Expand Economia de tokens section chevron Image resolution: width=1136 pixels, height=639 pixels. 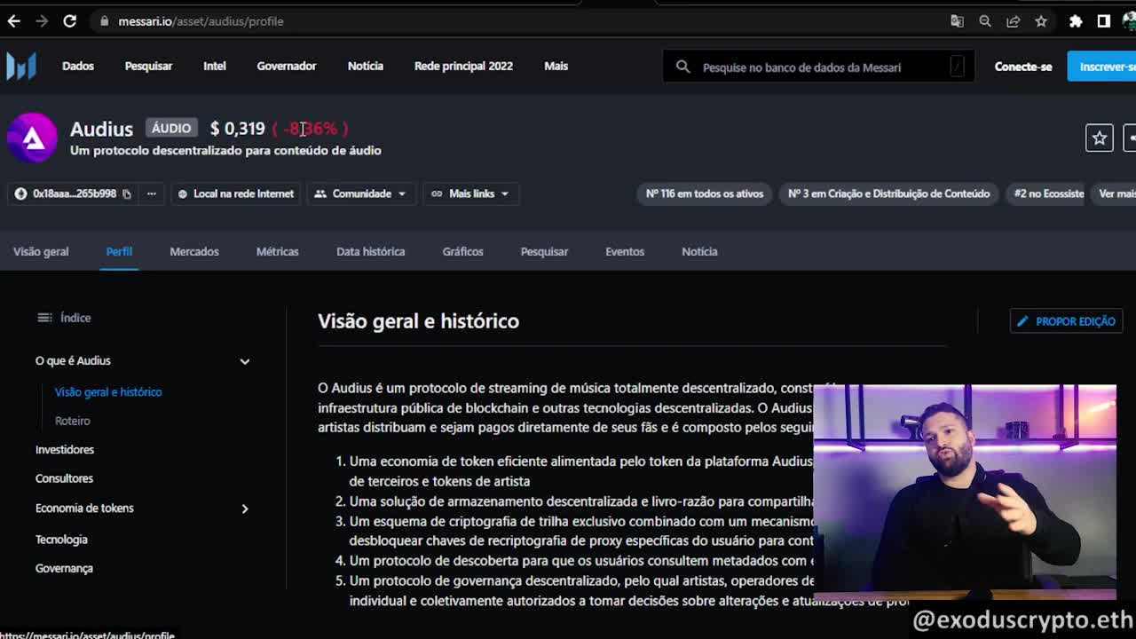click(245, 509)
